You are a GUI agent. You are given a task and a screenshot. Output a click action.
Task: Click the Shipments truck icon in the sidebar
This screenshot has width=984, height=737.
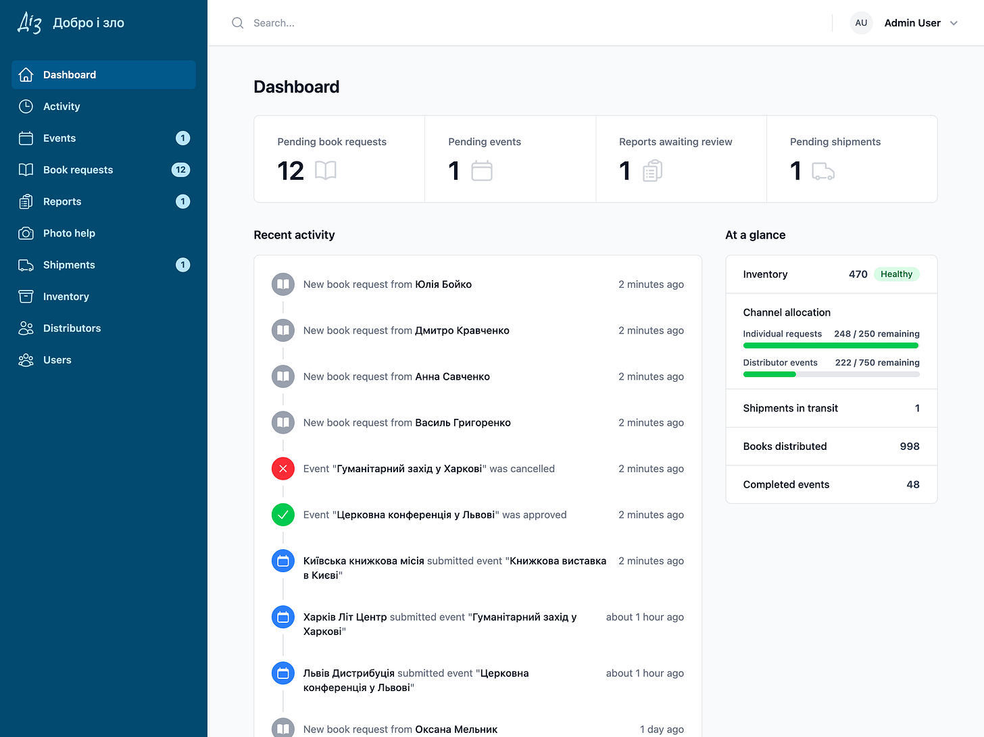(26, 265)
